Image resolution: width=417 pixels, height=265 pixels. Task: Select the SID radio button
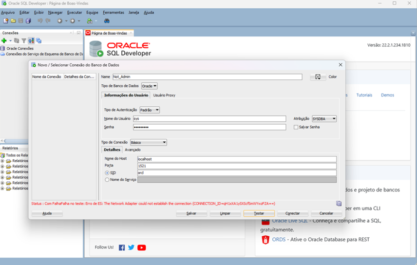(107, 173)
